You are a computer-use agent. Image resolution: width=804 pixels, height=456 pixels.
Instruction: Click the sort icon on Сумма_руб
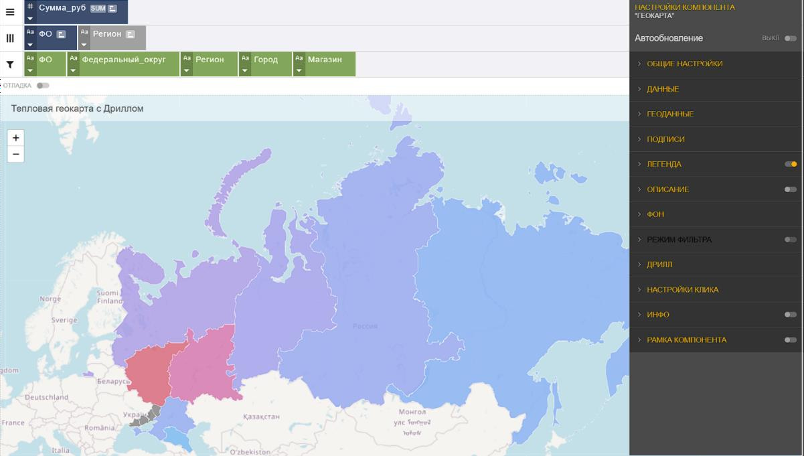(112, 9)
